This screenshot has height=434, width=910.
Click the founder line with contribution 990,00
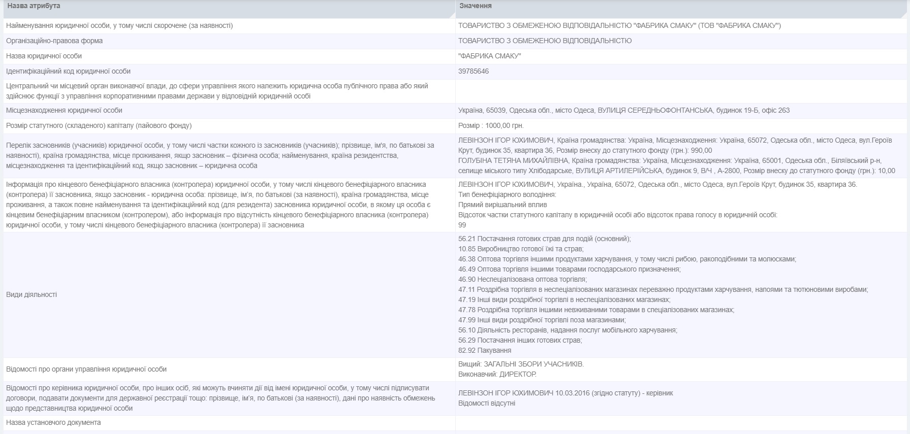coord(675,145)
